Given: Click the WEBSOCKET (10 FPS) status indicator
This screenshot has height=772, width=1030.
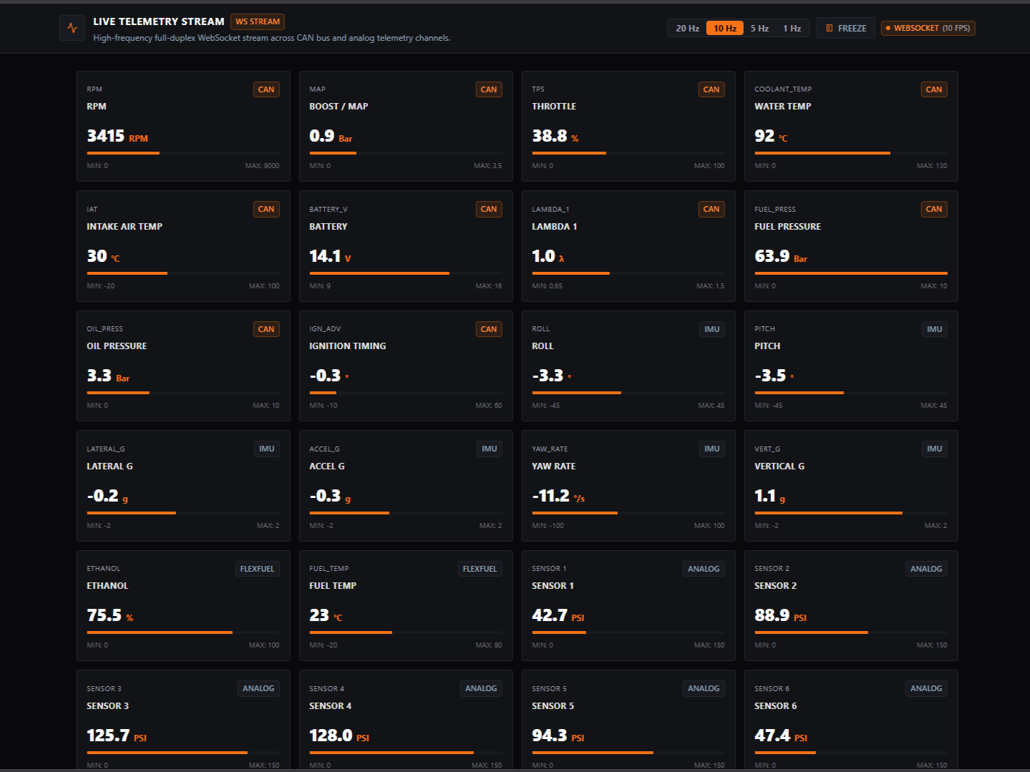Looking at the screenshot, I should tap(928, 28).
